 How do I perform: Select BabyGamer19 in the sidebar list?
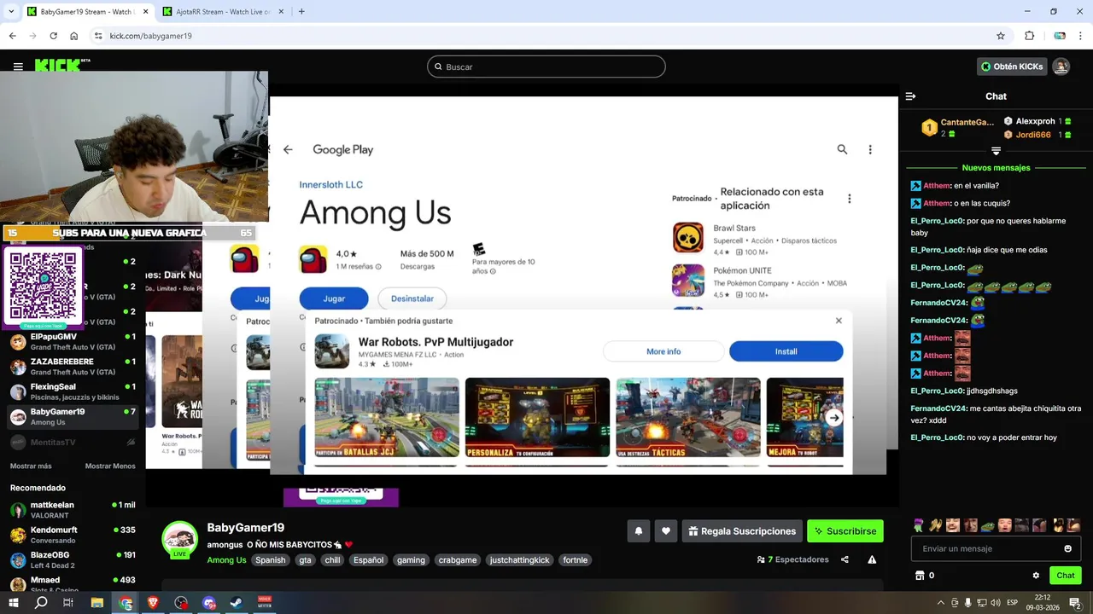(73, 417)
